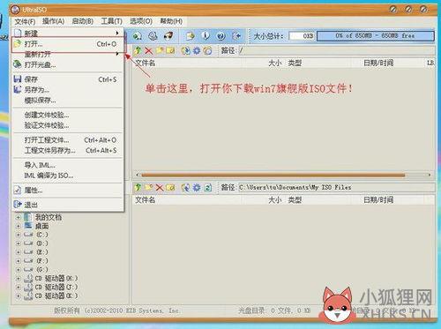The height and width of the screenshot is (329, 441).
Task: Click the rename folder icon in upper pane toolbar
Action: tap(170, 51)
